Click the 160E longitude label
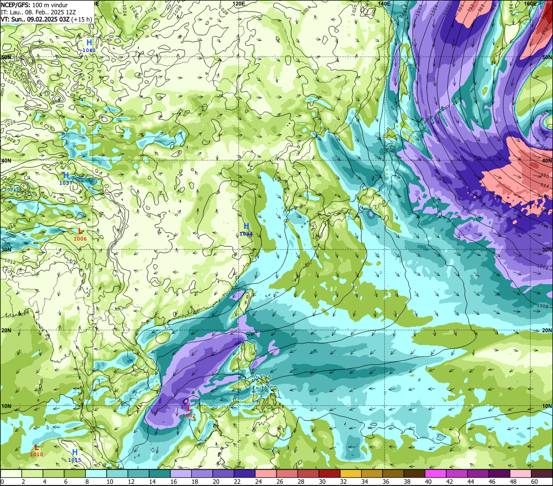The image size is (553, 486). coord(530,3)
